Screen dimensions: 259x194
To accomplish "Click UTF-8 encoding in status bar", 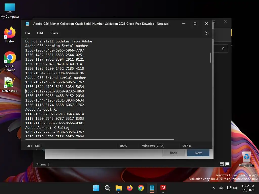I will click(187, 146).
